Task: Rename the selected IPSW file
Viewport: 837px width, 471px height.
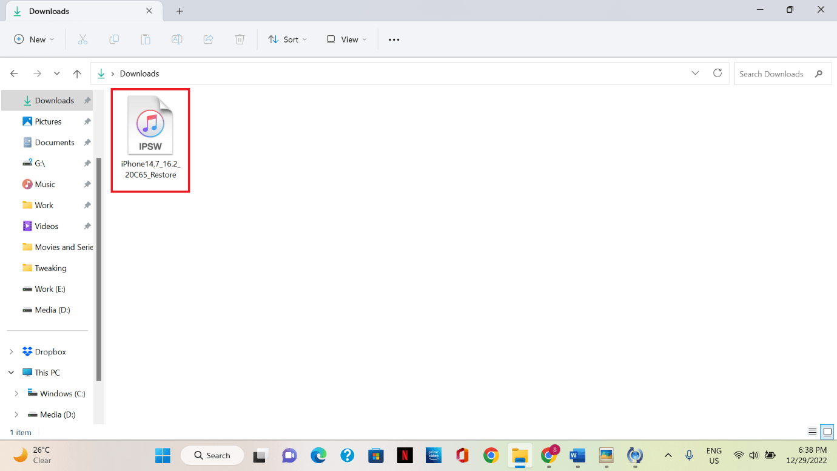Action: point(176,39)
